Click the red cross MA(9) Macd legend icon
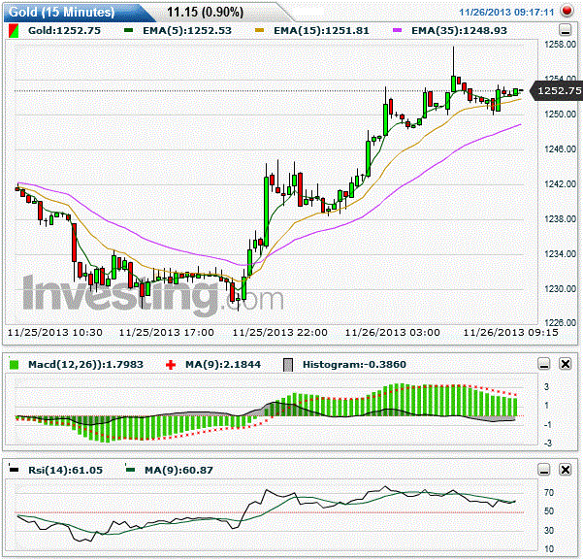The width and height of the screenshot is (583, 559). [x=171, y=365]
